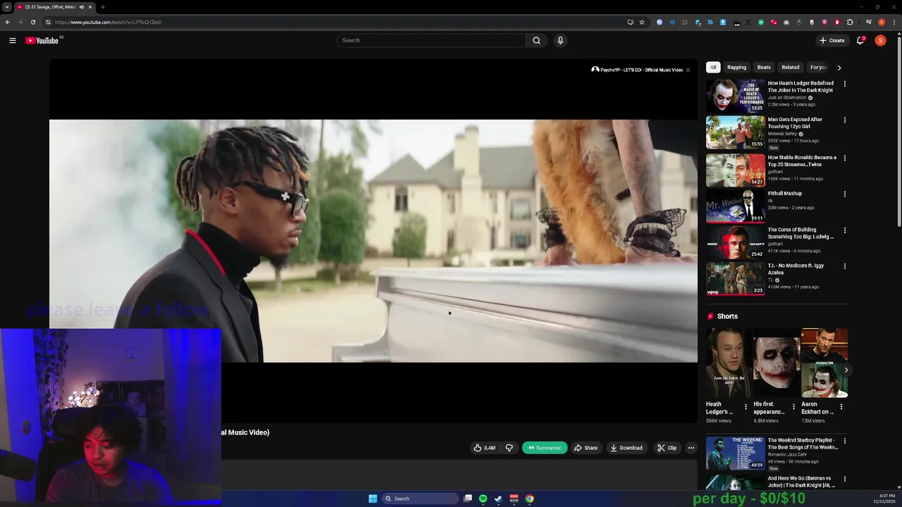Viewport: 902px width, 507px height.
Task: Open the YouTube guide hamburger menu
Action: coord(13,40)
